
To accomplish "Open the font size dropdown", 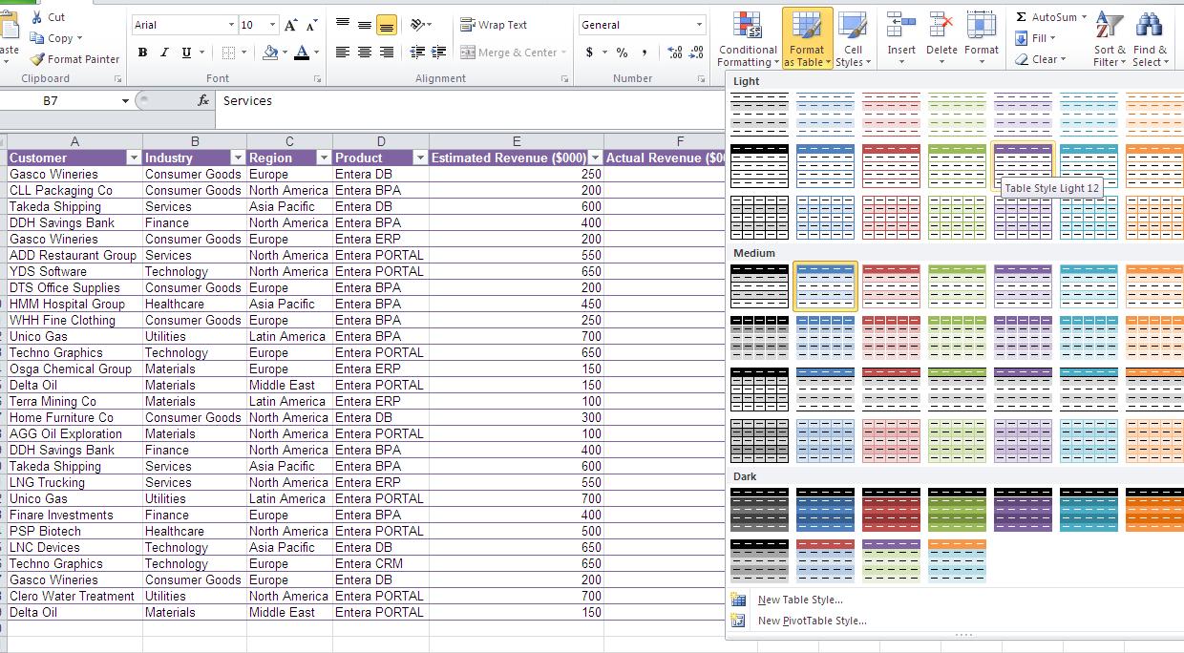I will pyautogui.click(x=274, y=24).
